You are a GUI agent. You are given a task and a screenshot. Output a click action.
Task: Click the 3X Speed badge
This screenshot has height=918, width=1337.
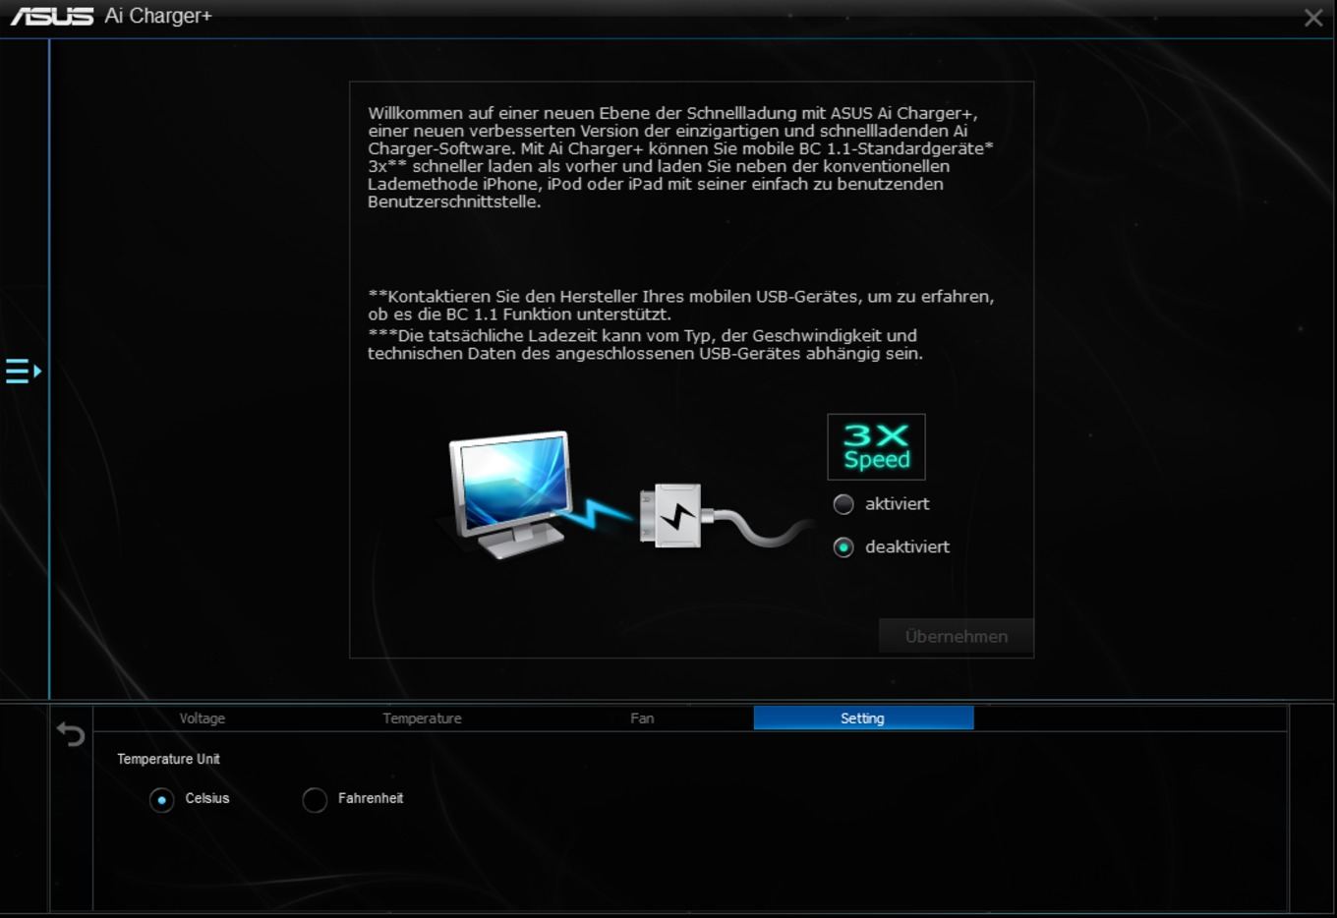tap(876, 446)
